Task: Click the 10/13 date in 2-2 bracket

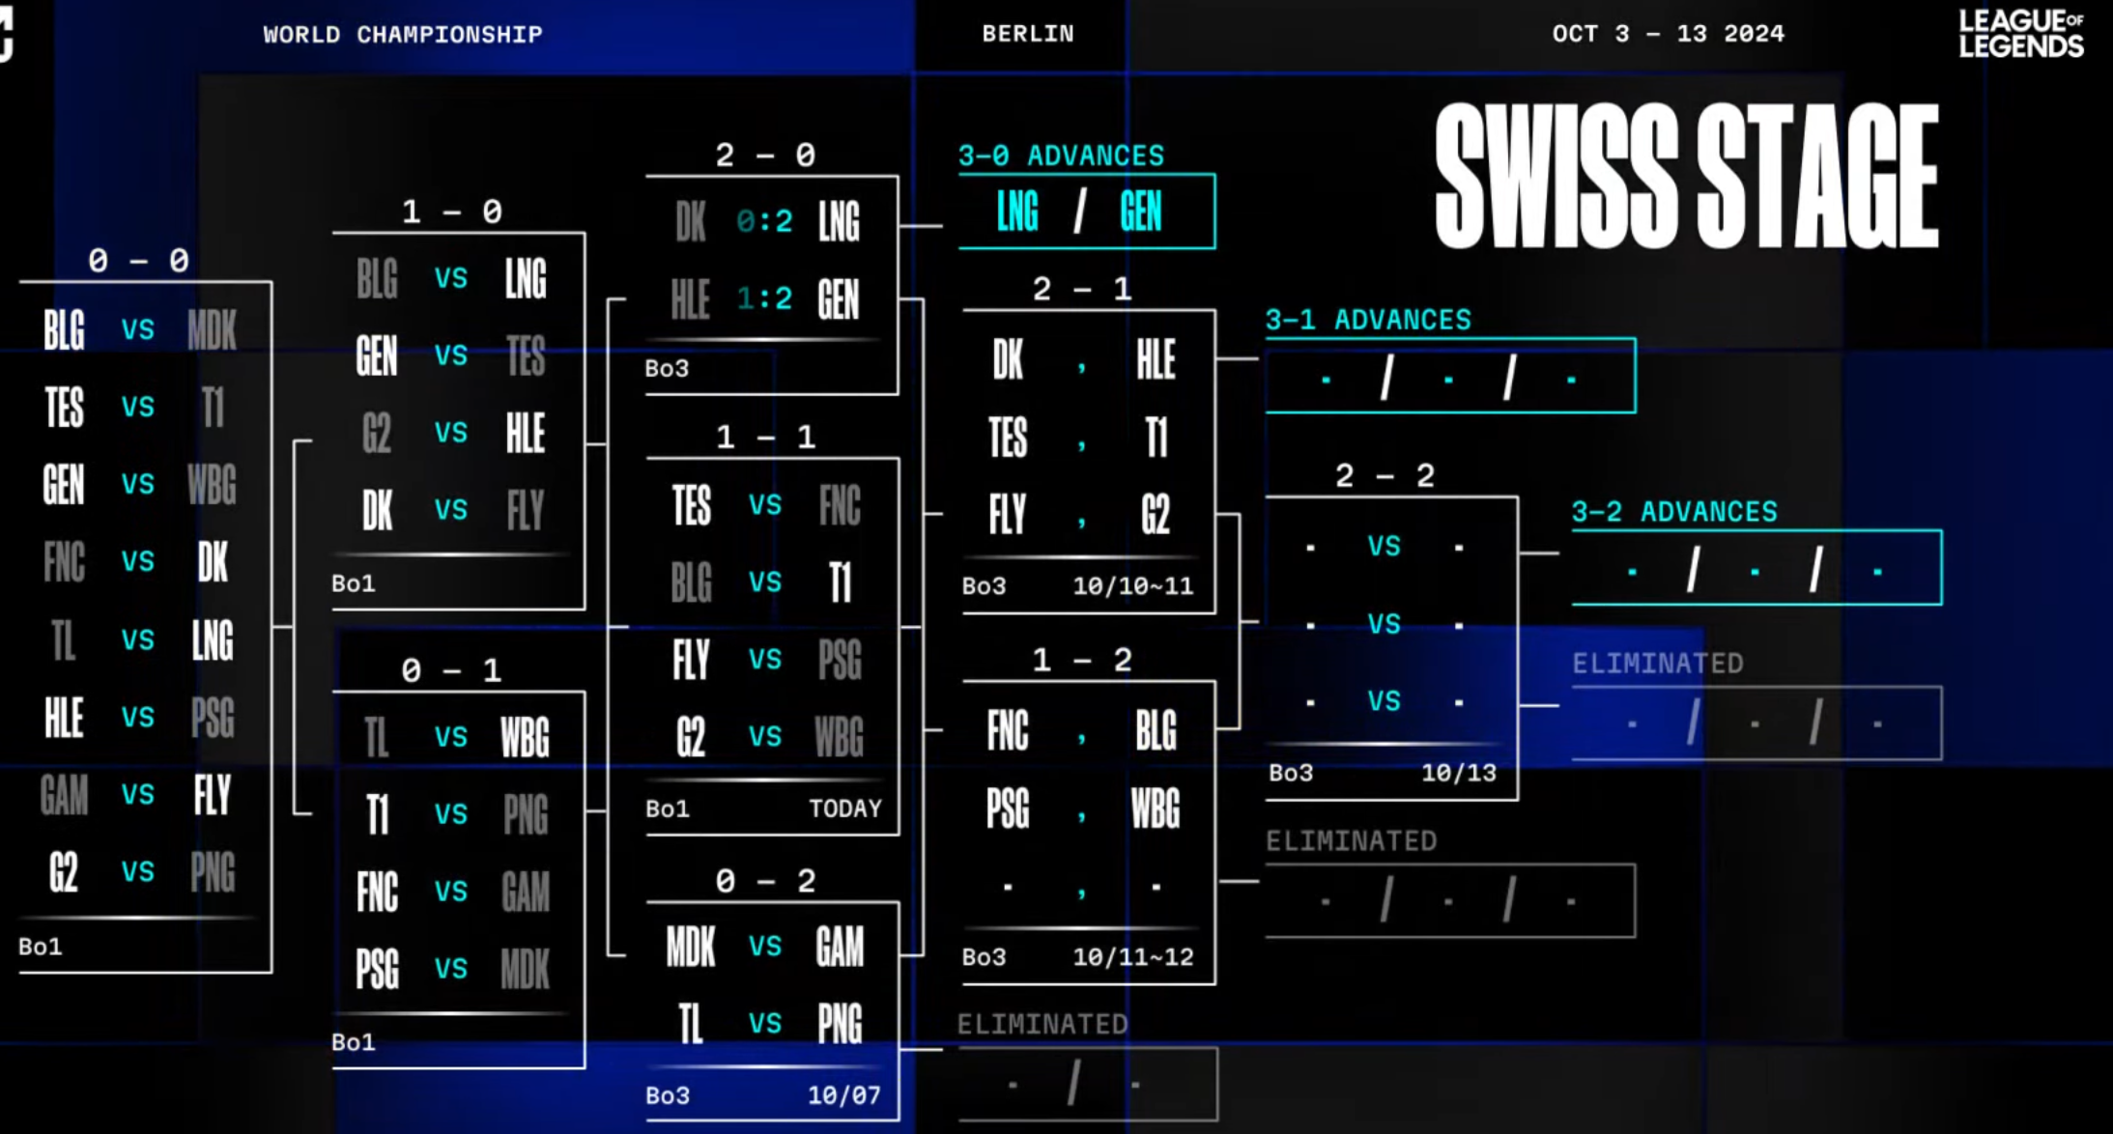Action: click(1459, 773)
